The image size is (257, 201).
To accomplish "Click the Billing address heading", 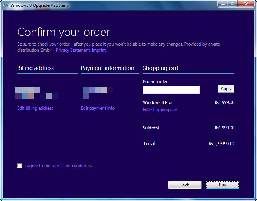I will coord(36,68).
